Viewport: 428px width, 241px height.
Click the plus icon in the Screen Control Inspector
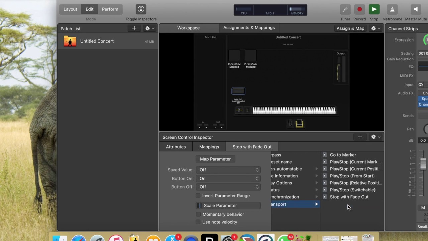[360, 137]
